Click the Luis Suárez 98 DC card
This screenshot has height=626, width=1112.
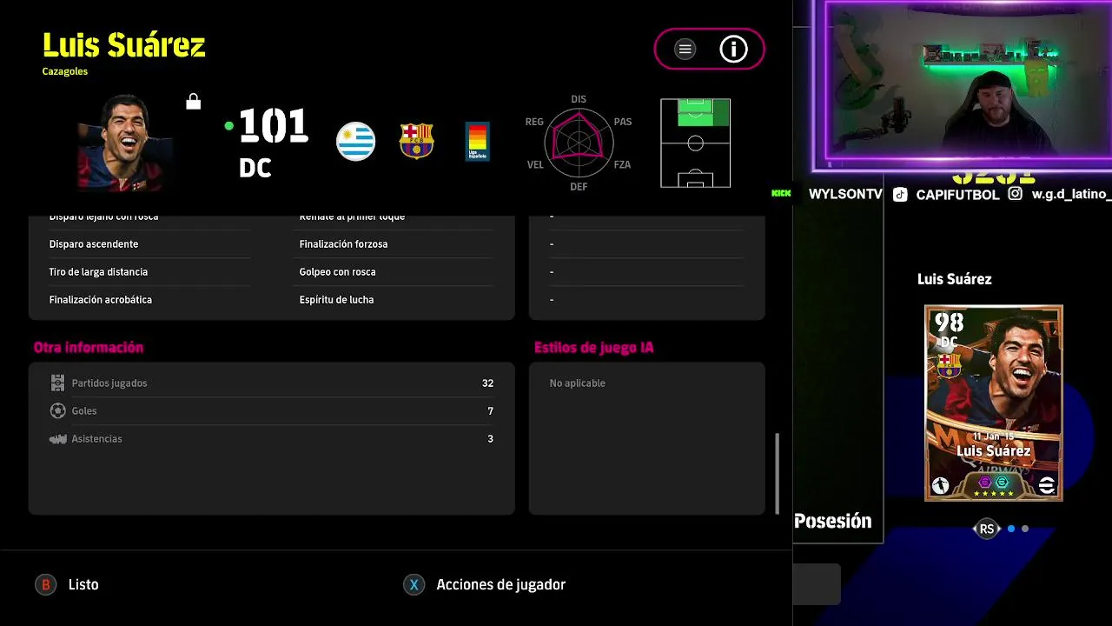click(x=994, y=403)
